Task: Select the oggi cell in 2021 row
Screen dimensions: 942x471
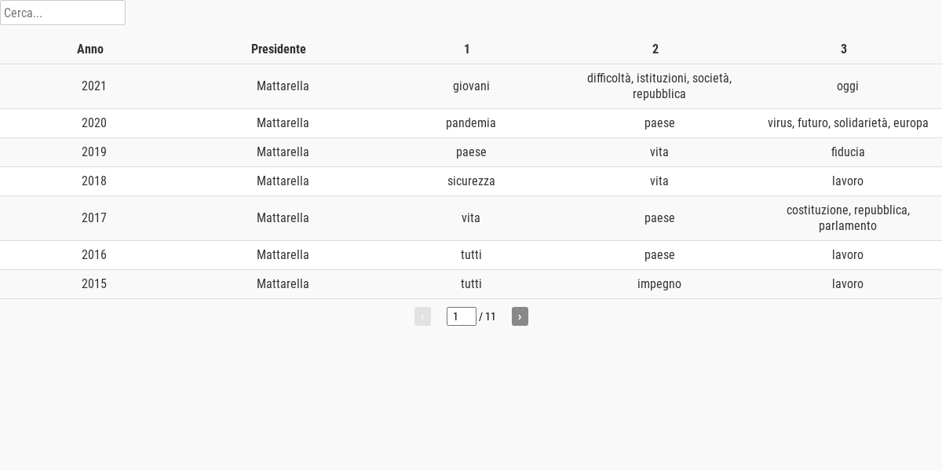Action: 848,86
